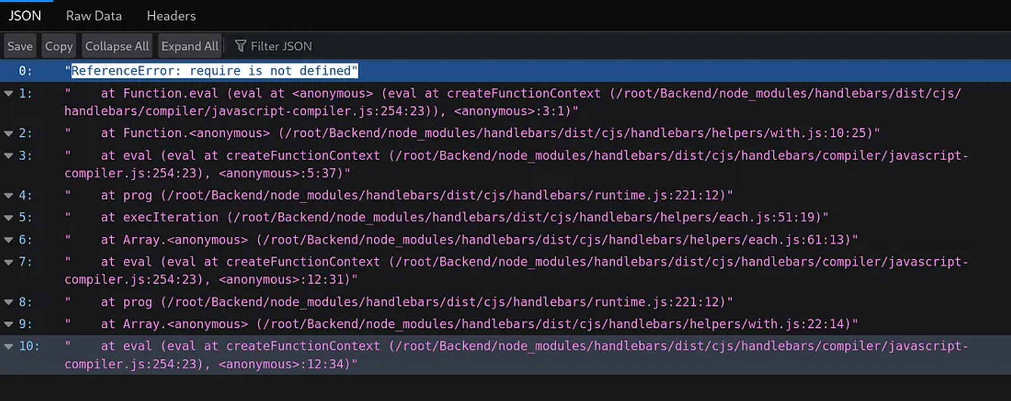The height and width of the screenshot is (401, 1011).
Task: Open the Raw Data tab
Action: tap(94, 16)
